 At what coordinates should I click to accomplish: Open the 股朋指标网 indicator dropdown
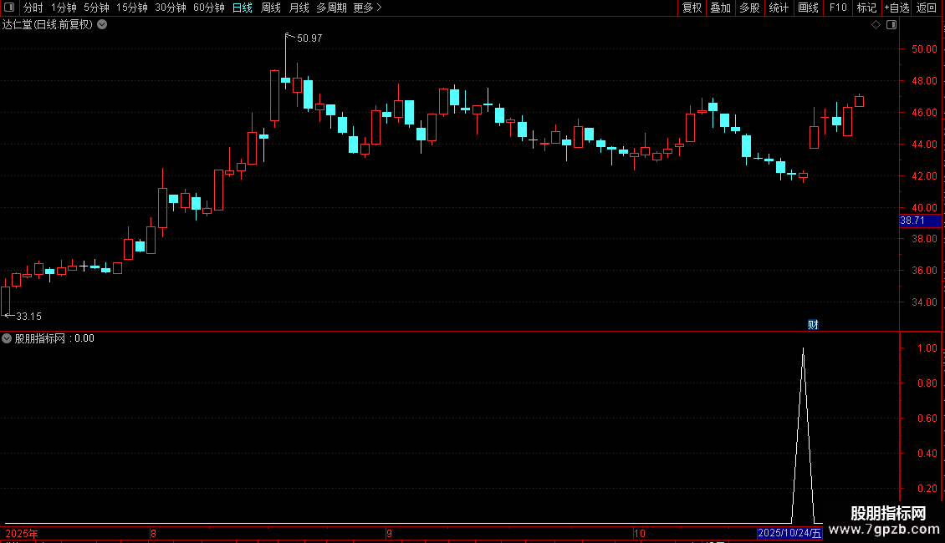(7, 338)
